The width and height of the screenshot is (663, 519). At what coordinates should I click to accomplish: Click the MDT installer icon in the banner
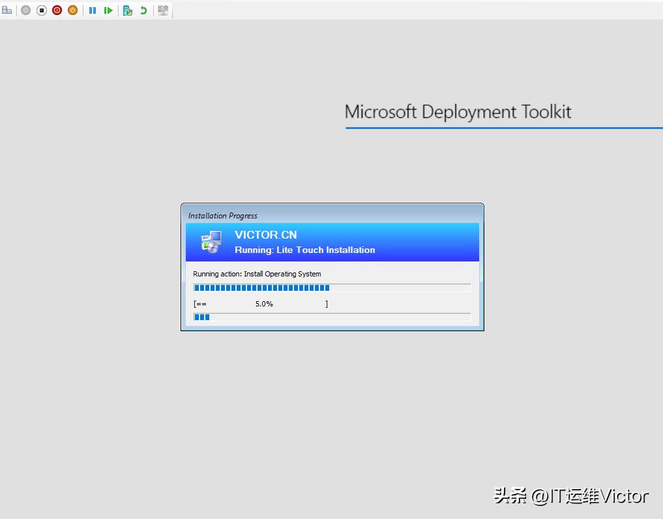(x=211, y=242)
